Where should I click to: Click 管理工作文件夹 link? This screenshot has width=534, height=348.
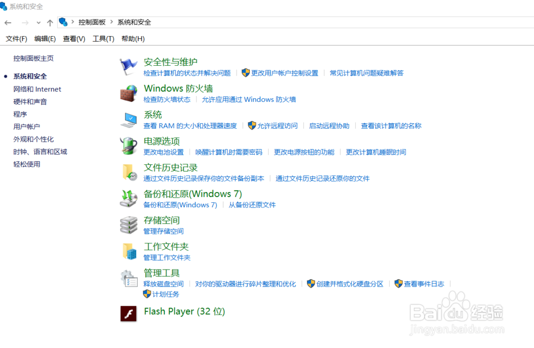click(167, 257)
